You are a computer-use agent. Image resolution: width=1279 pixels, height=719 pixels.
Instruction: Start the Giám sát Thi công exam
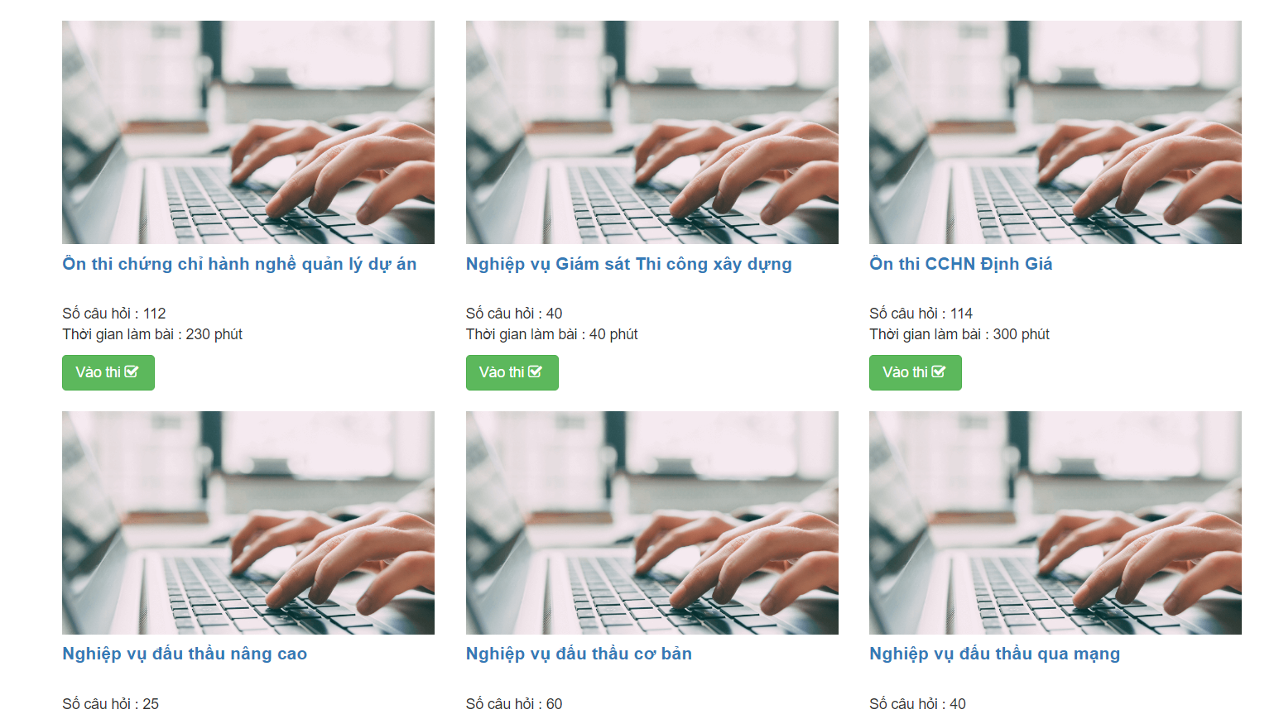[x=512, y=372]
